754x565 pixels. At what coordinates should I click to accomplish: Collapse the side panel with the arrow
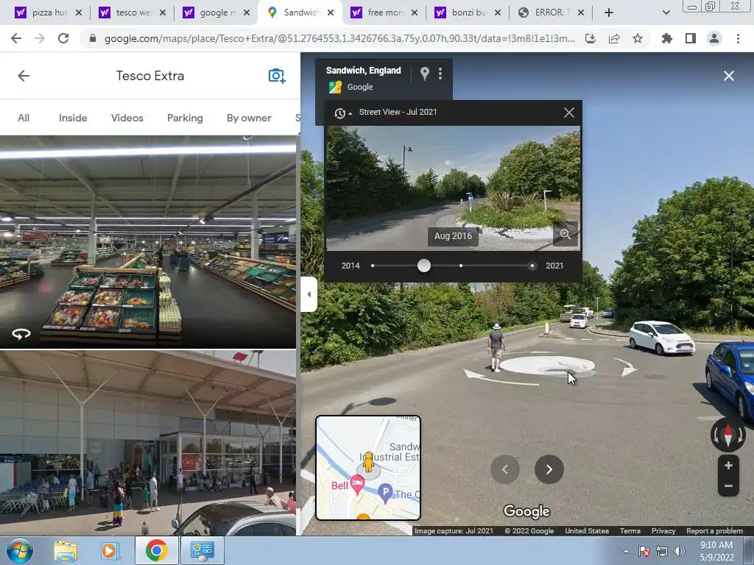[309, 294]
